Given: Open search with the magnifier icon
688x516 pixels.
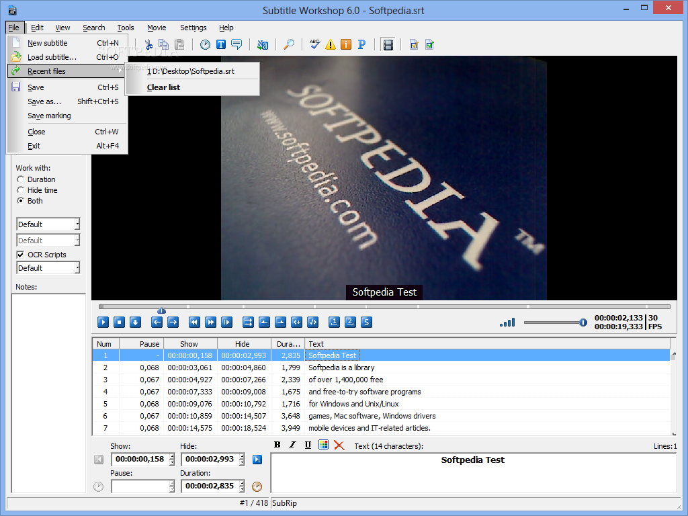Looking at the screenshot, I should click(289, 45).
